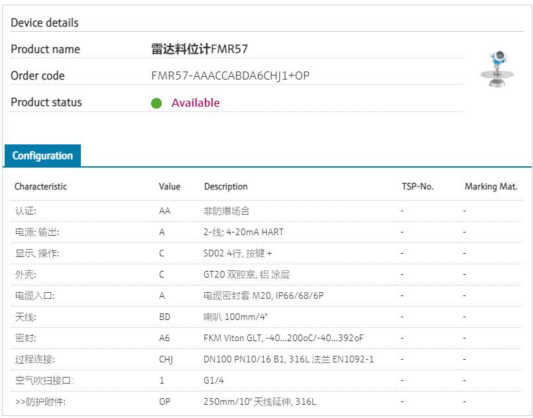Select the 电缆入口 characteristic row label
The height and width of the screenshot is (418, 533).
(34, 295)
